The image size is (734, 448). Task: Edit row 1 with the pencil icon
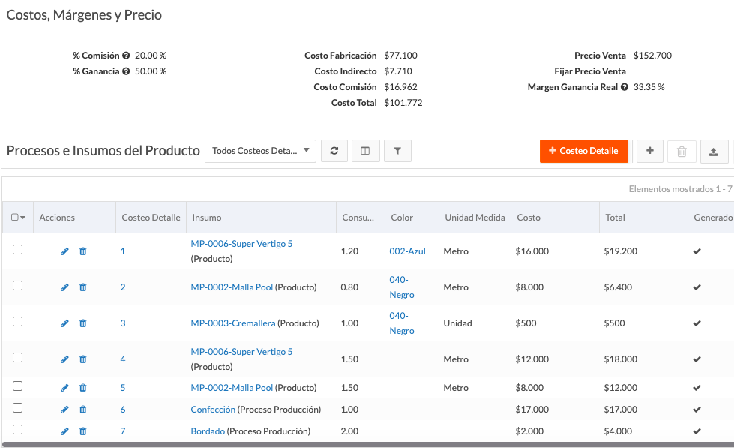pyautogui.click(x=64, y=251)
